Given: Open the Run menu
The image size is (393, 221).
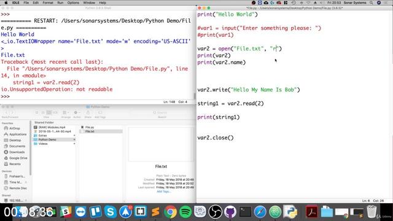Looking at the screenshot, I should pos(60,2).
